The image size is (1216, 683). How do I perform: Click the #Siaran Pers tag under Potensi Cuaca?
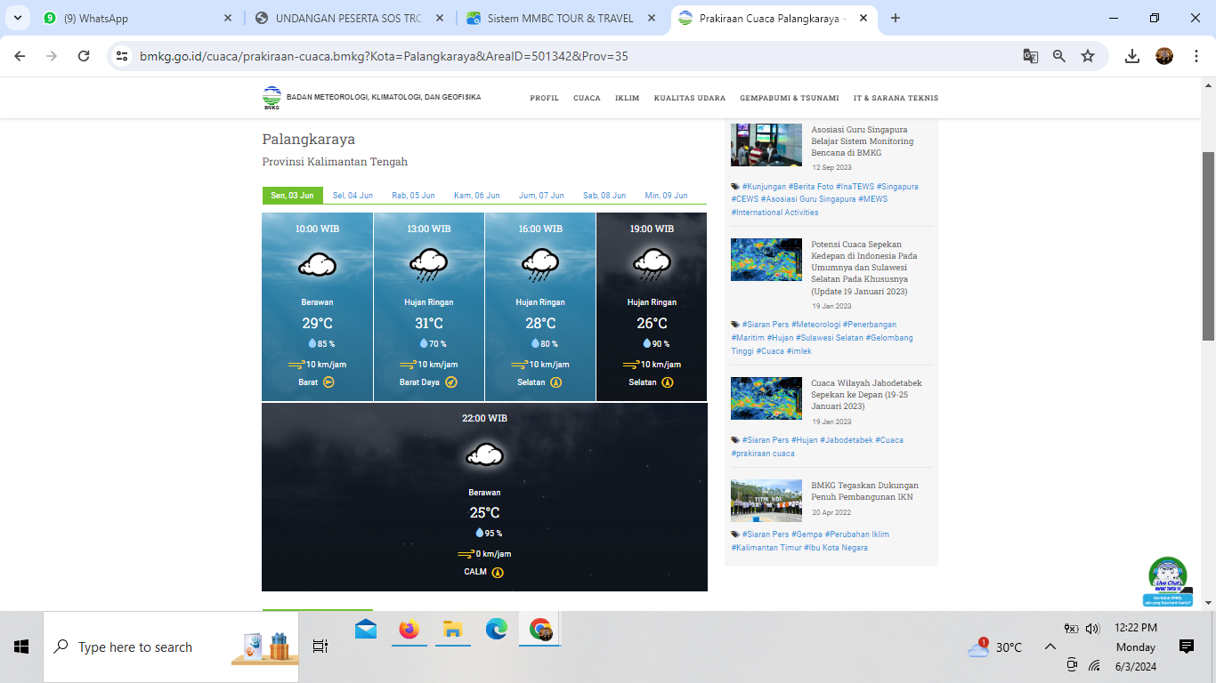pos(765,325)
